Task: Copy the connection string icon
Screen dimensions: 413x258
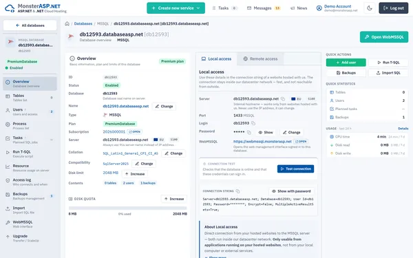Action: [x=237, y=191]
